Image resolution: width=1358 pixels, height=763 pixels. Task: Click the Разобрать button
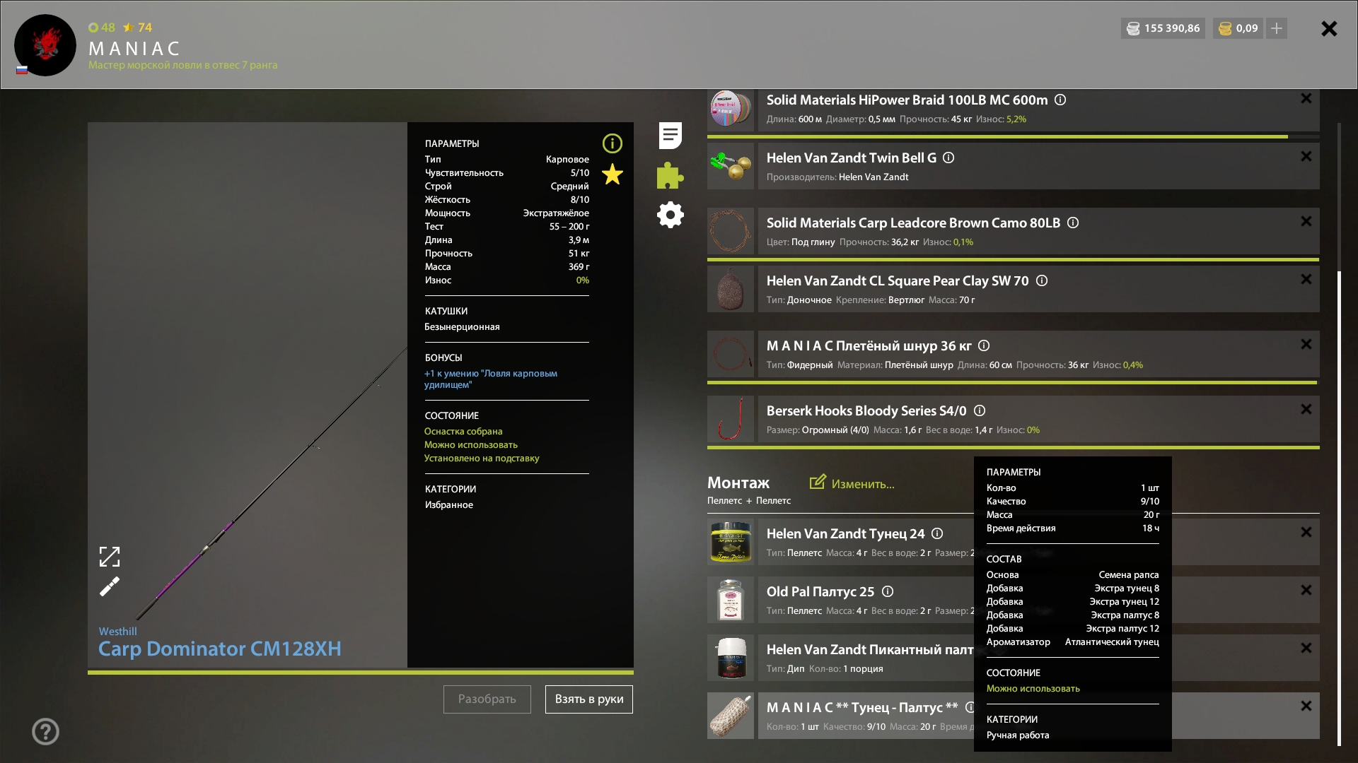[x=487, y=699]
